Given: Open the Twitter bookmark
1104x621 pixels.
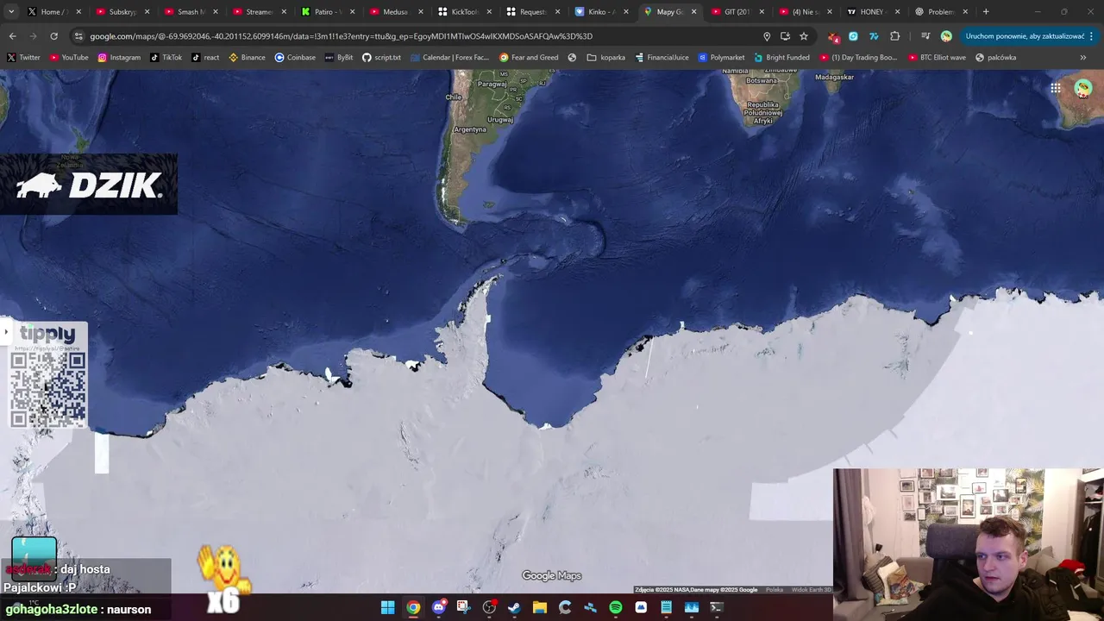Looking at the screenshot, I should [23, 58].
